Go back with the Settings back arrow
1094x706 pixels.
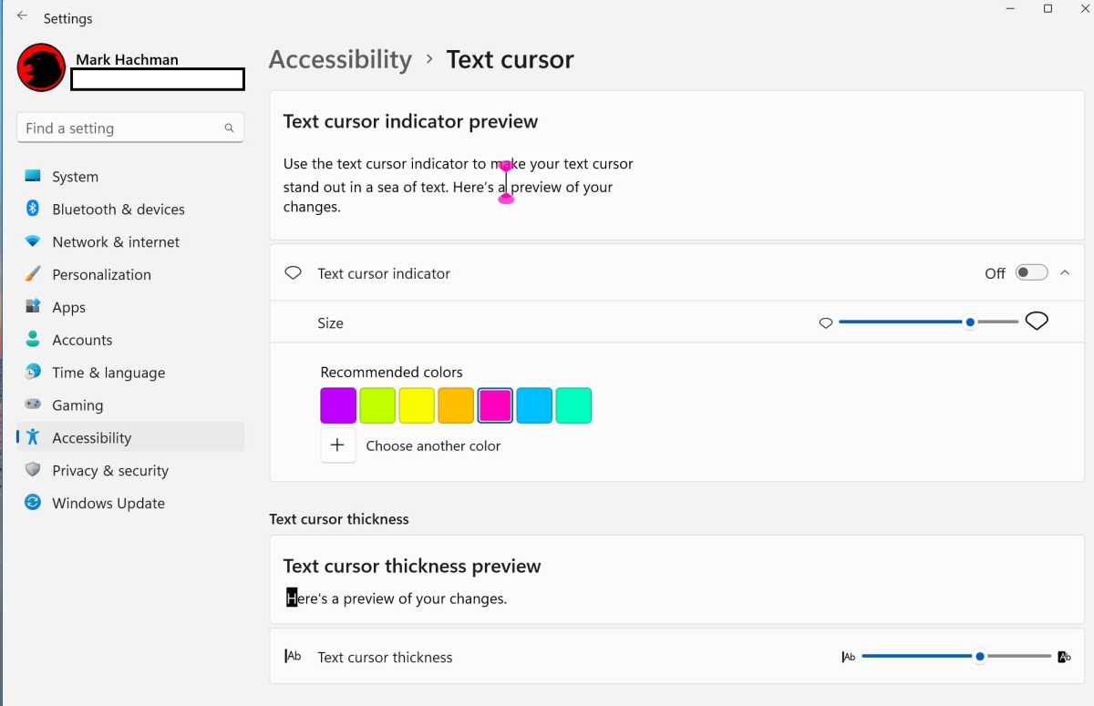click(22, 17)
